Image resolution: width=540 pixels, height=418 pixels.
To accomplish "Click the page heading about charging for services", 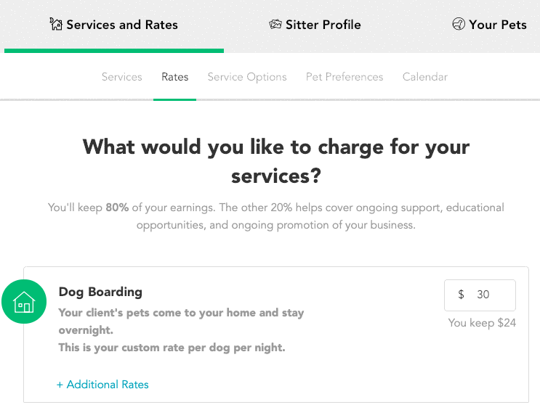I will coord(276,161).
